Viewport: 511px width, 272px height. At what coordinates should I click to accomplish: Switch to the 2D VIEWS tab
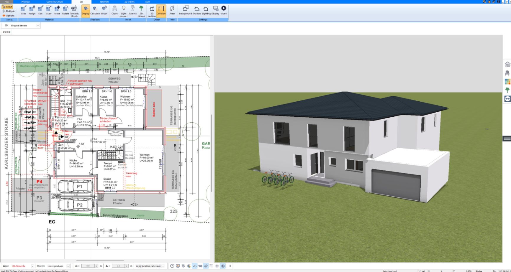click(130, 2)
